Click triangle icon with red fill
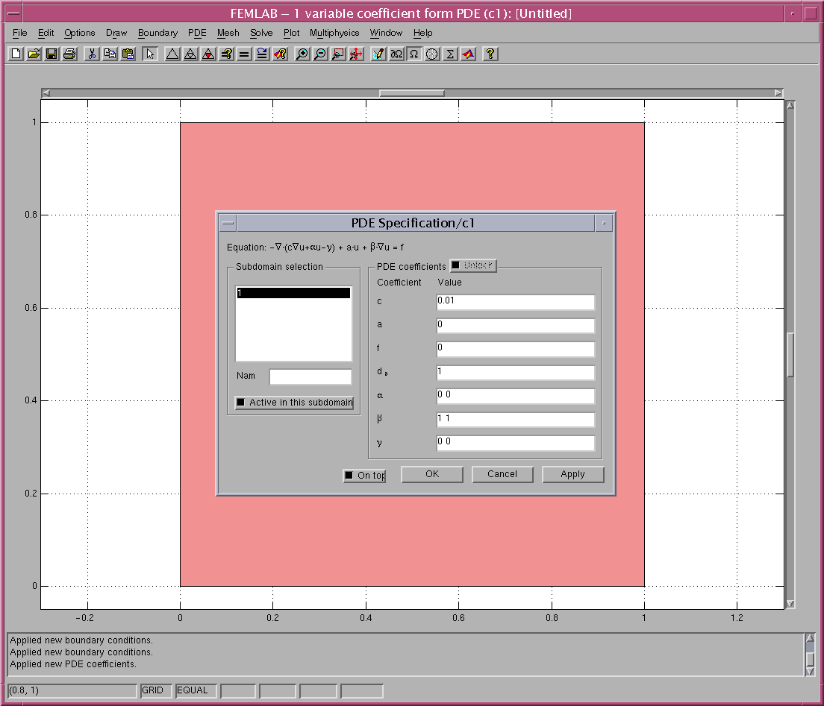824x706 pixels. point(209,54)
